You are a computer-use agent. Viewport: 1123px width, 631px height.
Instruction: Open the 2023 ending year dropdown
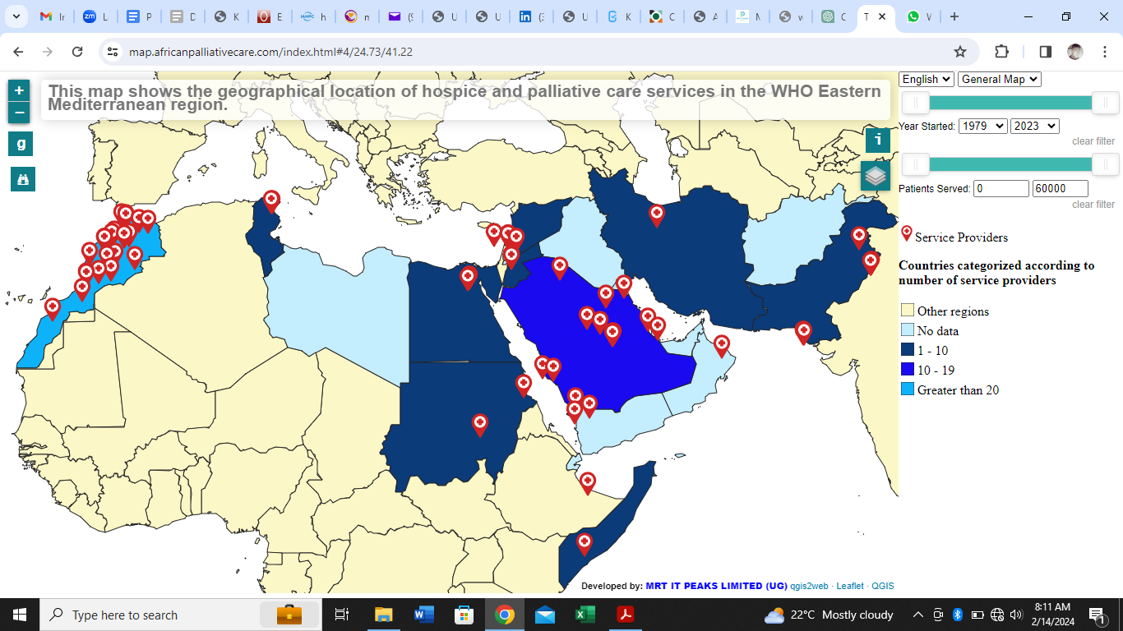coord(1034,126)
